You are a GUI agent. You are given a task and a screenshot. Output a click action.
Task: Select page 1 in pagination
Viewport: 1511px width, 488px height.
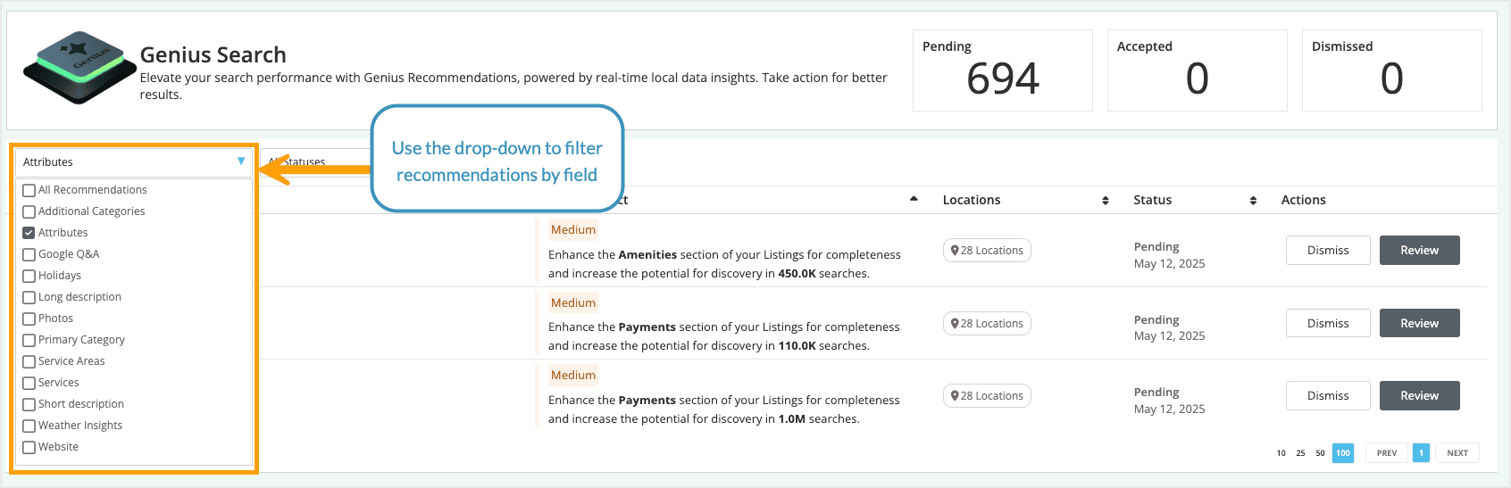[1421, 453]
